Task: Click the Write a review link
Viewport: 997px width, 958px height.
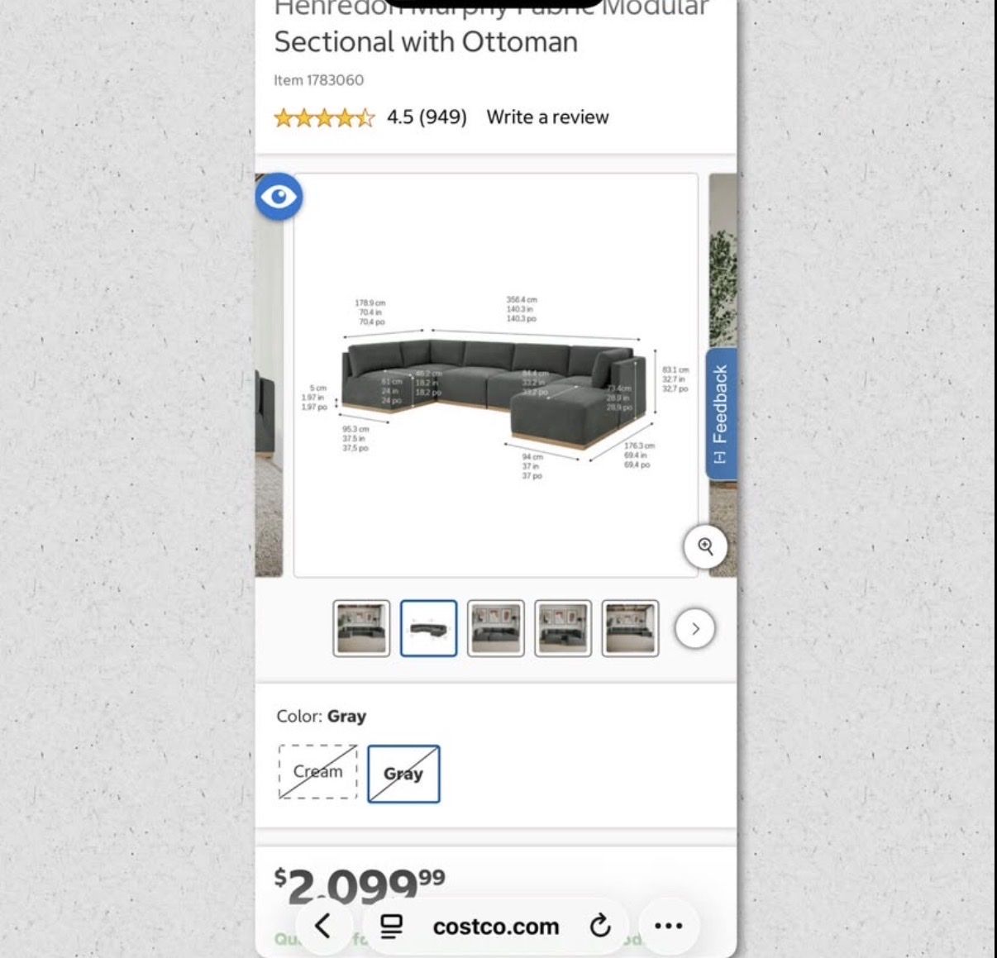Action: [x=547, y=117]
